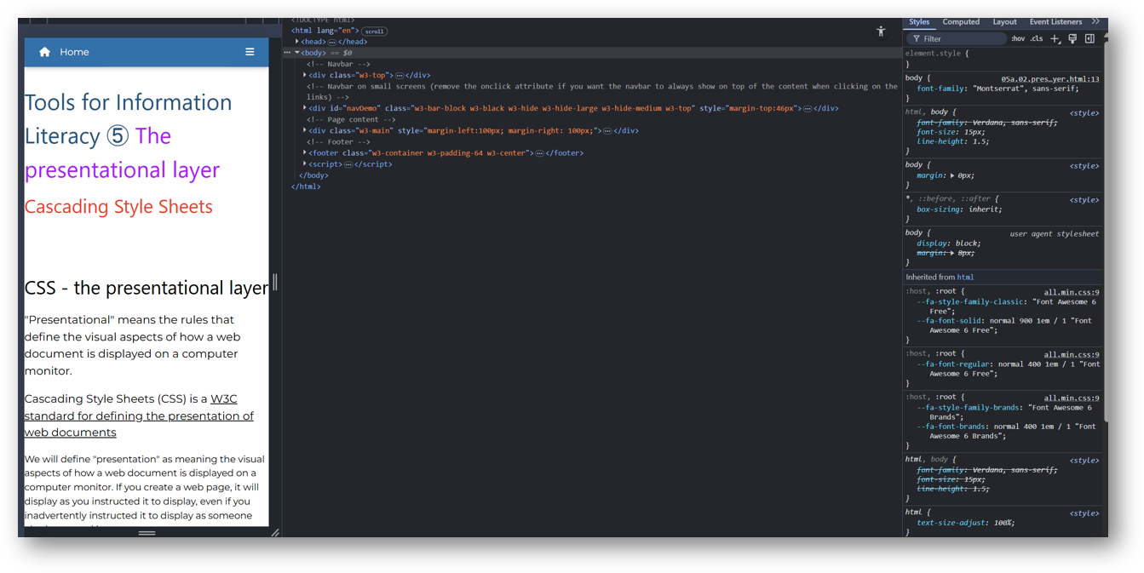Click the filter funnel icon in the Styles pane

click(917, 38)
